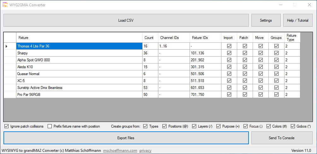Click the WYG2GMA app icon in title bar
The height and width of the screenshot is (154, 317).
(5, 5)
